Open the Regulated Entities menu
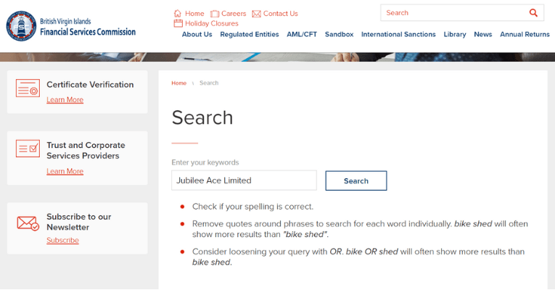Viewport: 555px width, 290px height. click(x=250, y=34)
